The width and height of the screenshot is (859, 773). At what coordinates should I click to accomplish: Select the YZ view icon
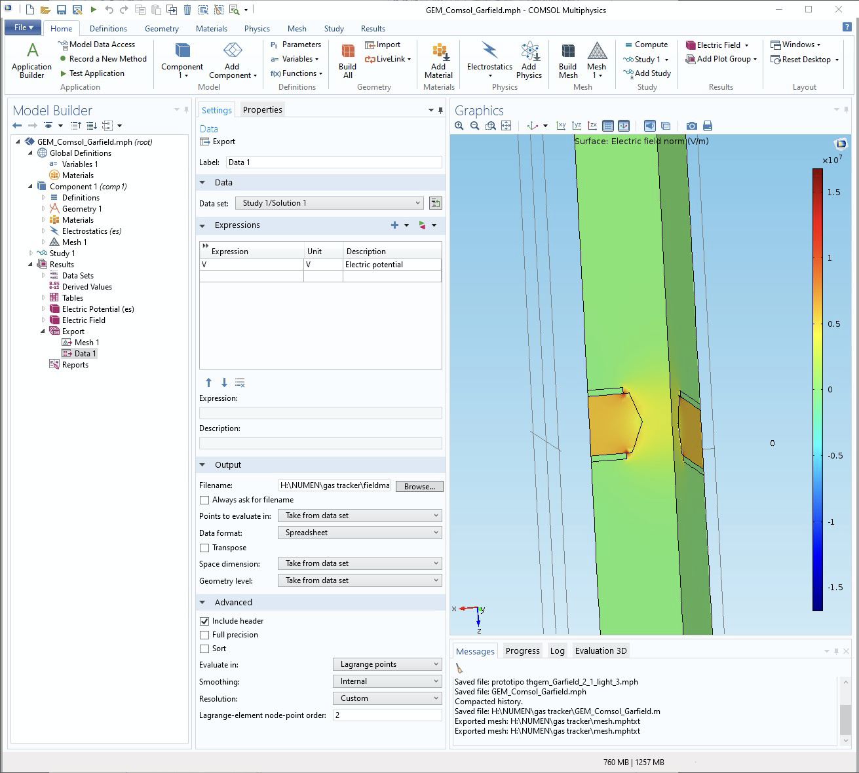[577, 126]
